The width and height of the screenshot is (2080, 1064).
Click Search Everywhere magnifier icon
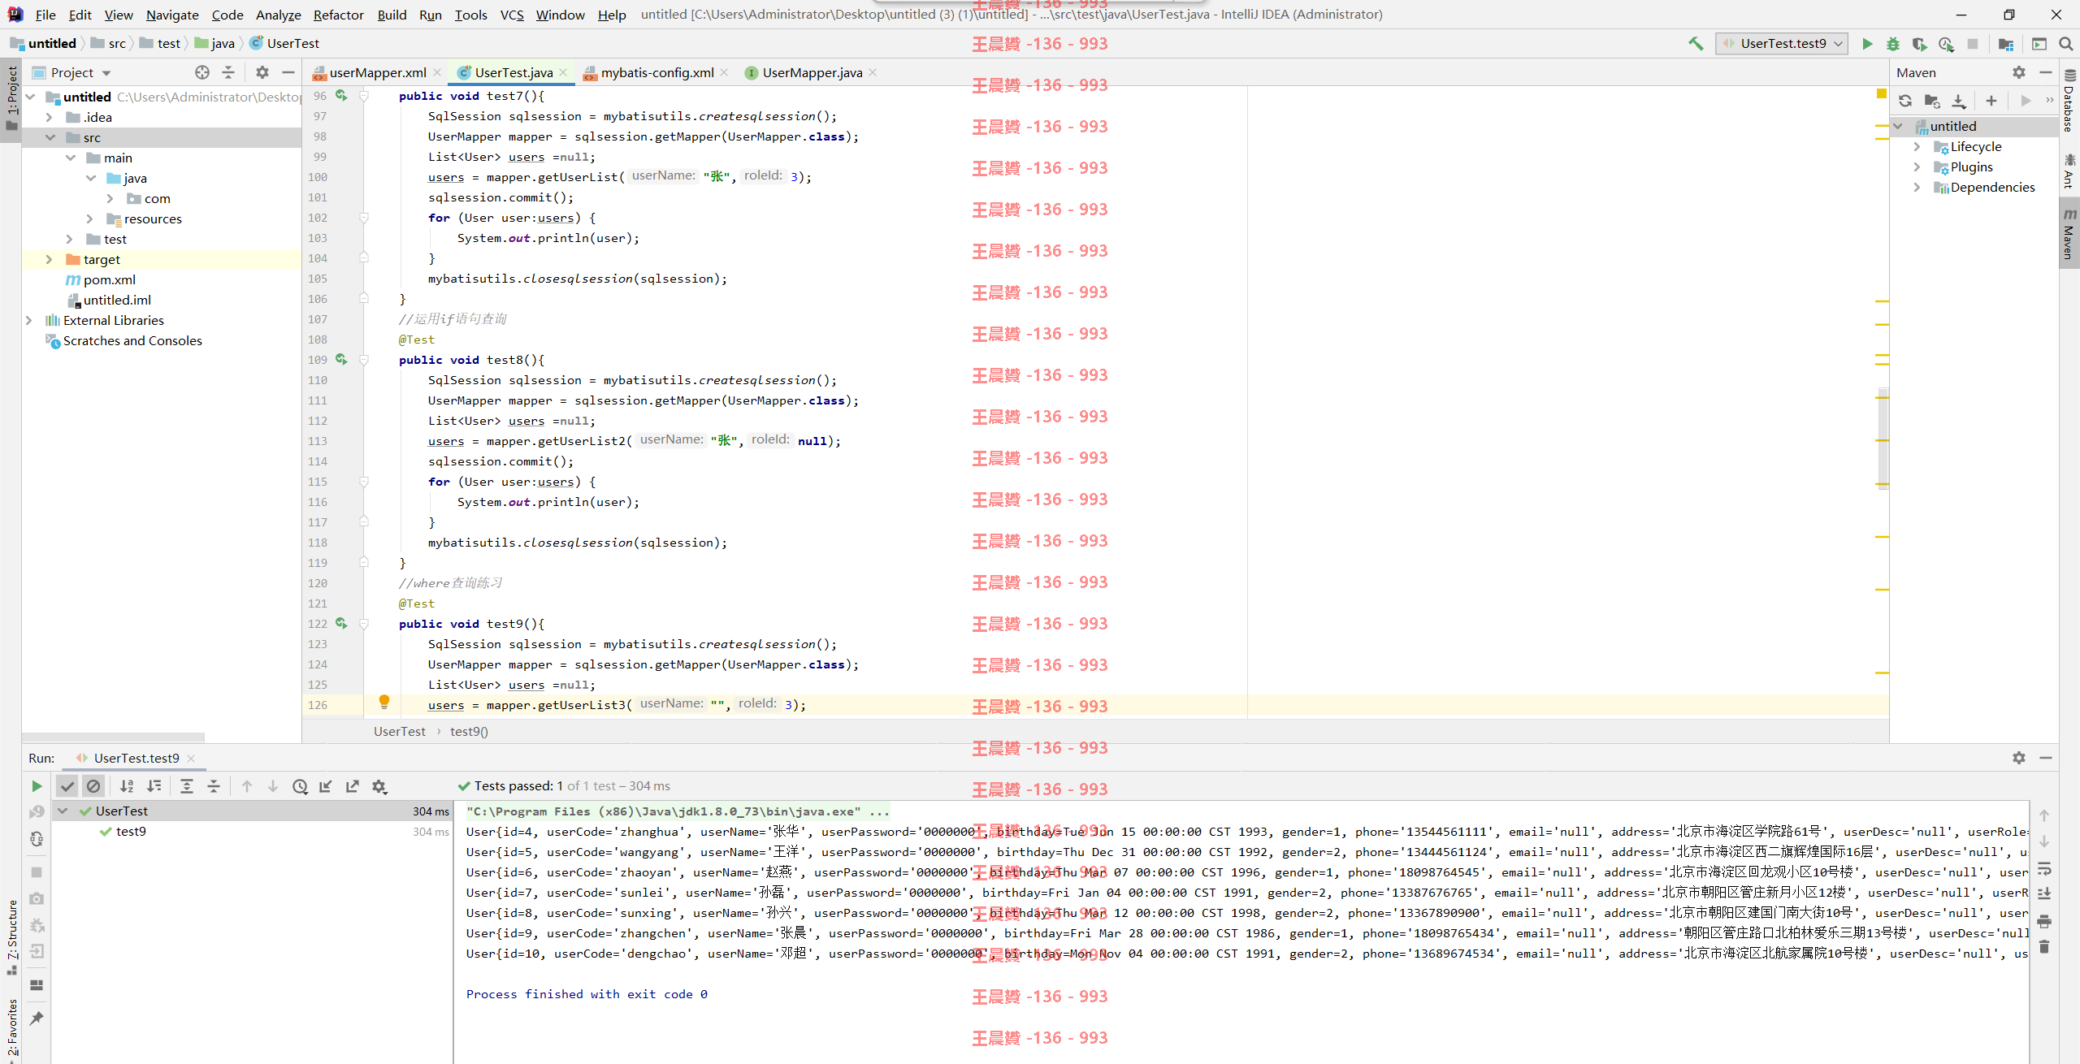(x=2066, y=44)
